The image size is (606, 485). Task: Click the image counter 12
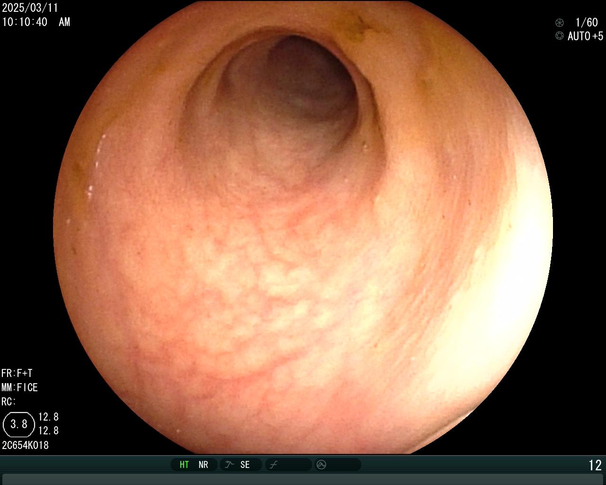tap(595, 465)
